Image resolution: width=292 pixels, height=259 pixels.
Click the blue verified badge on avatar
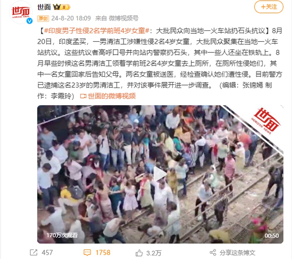click(x=29, y=21)
